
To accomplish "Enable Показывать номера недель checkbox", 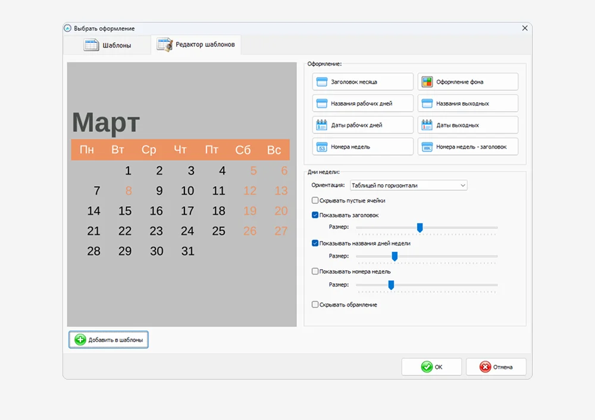I will coord(315,271).
